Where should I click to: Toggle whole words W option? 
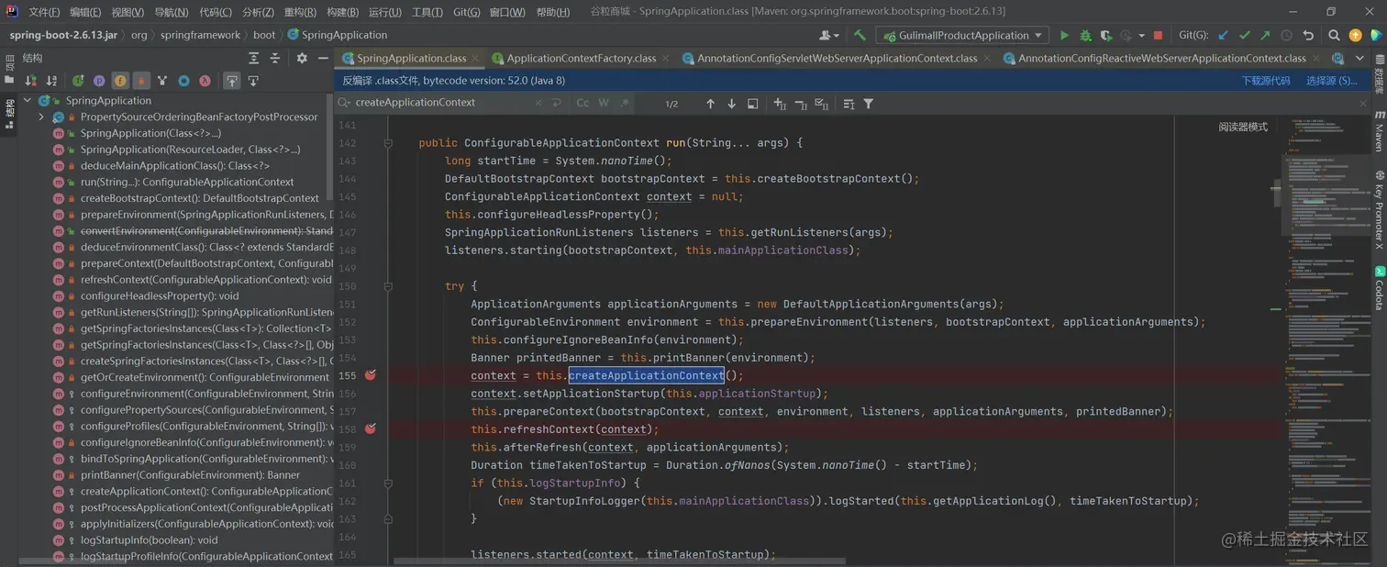[604, 103]
